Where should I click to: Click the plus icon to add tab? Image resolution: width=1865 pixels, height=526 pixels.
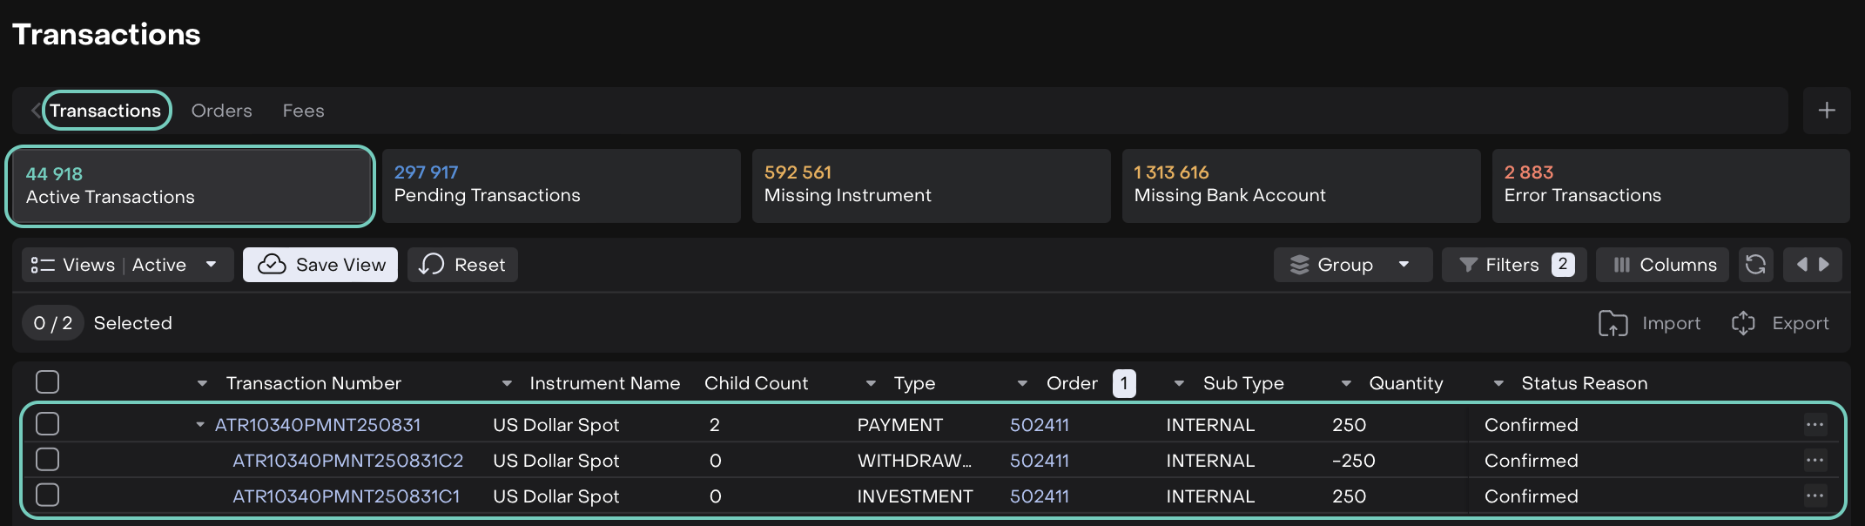pyautogui.click(x=1827, y=111)
